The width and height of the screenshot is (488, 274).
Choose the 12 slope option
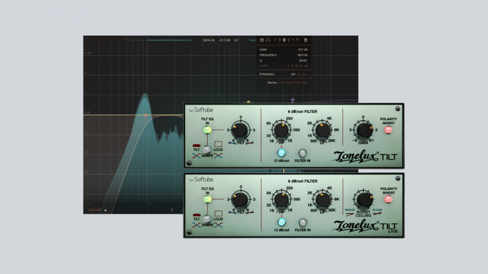(x=292, y=66)
